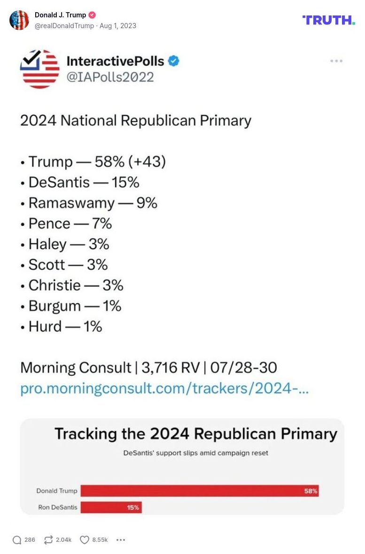The width and height of the screenshot is (365, 554).
Task: Click the TRUTH logo in the corner
Action: tap(328, 20)
